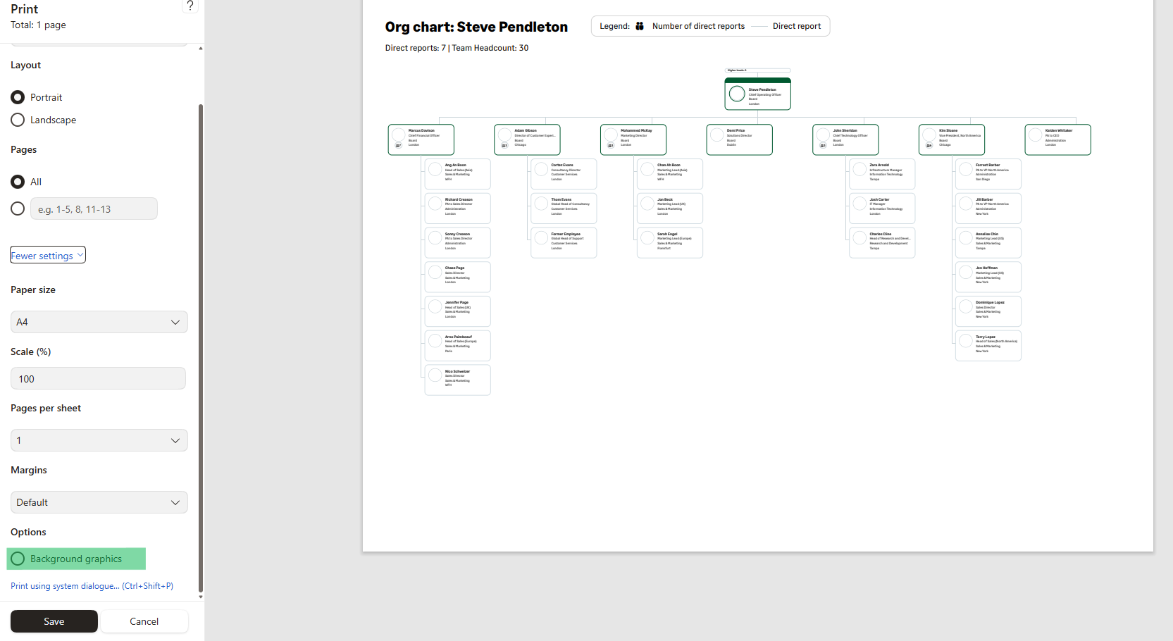Click Annalise Chin card in preview
Screen dimensions: 1173x641
pyautogui.click(x=988, y=242)
